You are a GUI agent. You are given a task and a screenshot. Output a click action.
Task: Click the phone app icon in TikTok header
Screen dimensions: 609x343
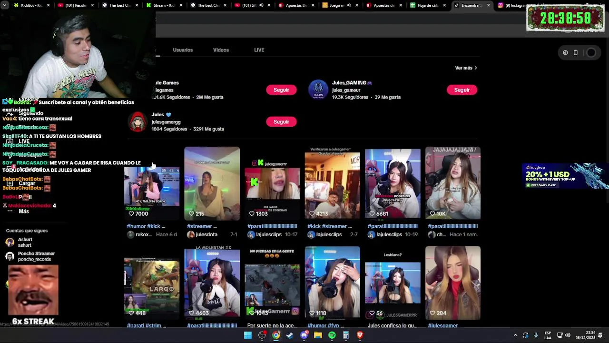(x=576, y=53)
